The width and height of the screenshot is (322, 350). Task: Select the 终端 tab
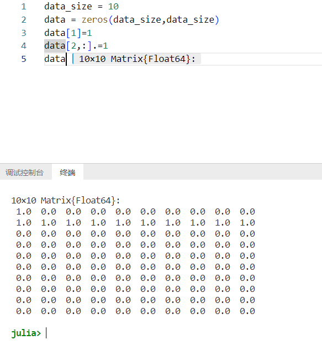[67, 173]
